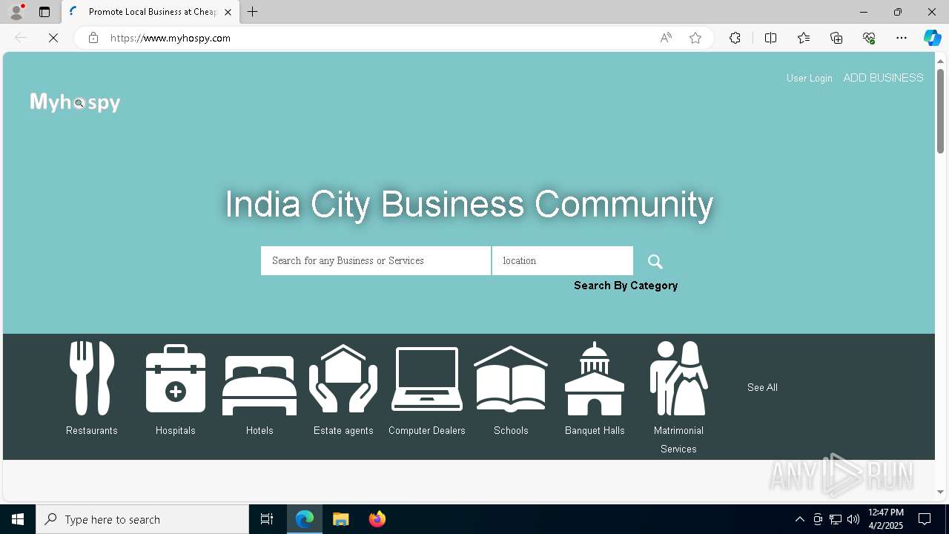Image resolution: width=949 pixels, height=534 pixels.
Task: Click the Banquet Halls label
Action: (x=595, y=430)
